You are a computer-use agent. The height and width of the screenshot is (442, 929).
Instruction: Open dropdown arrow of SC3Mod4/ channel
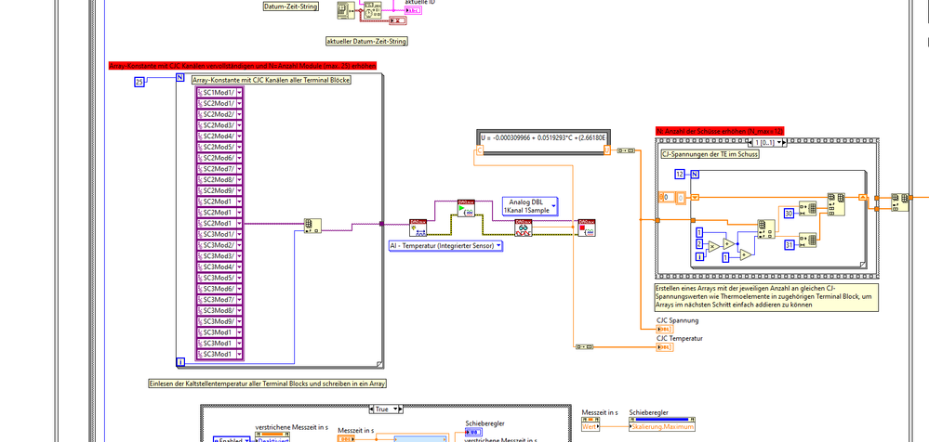239,266
